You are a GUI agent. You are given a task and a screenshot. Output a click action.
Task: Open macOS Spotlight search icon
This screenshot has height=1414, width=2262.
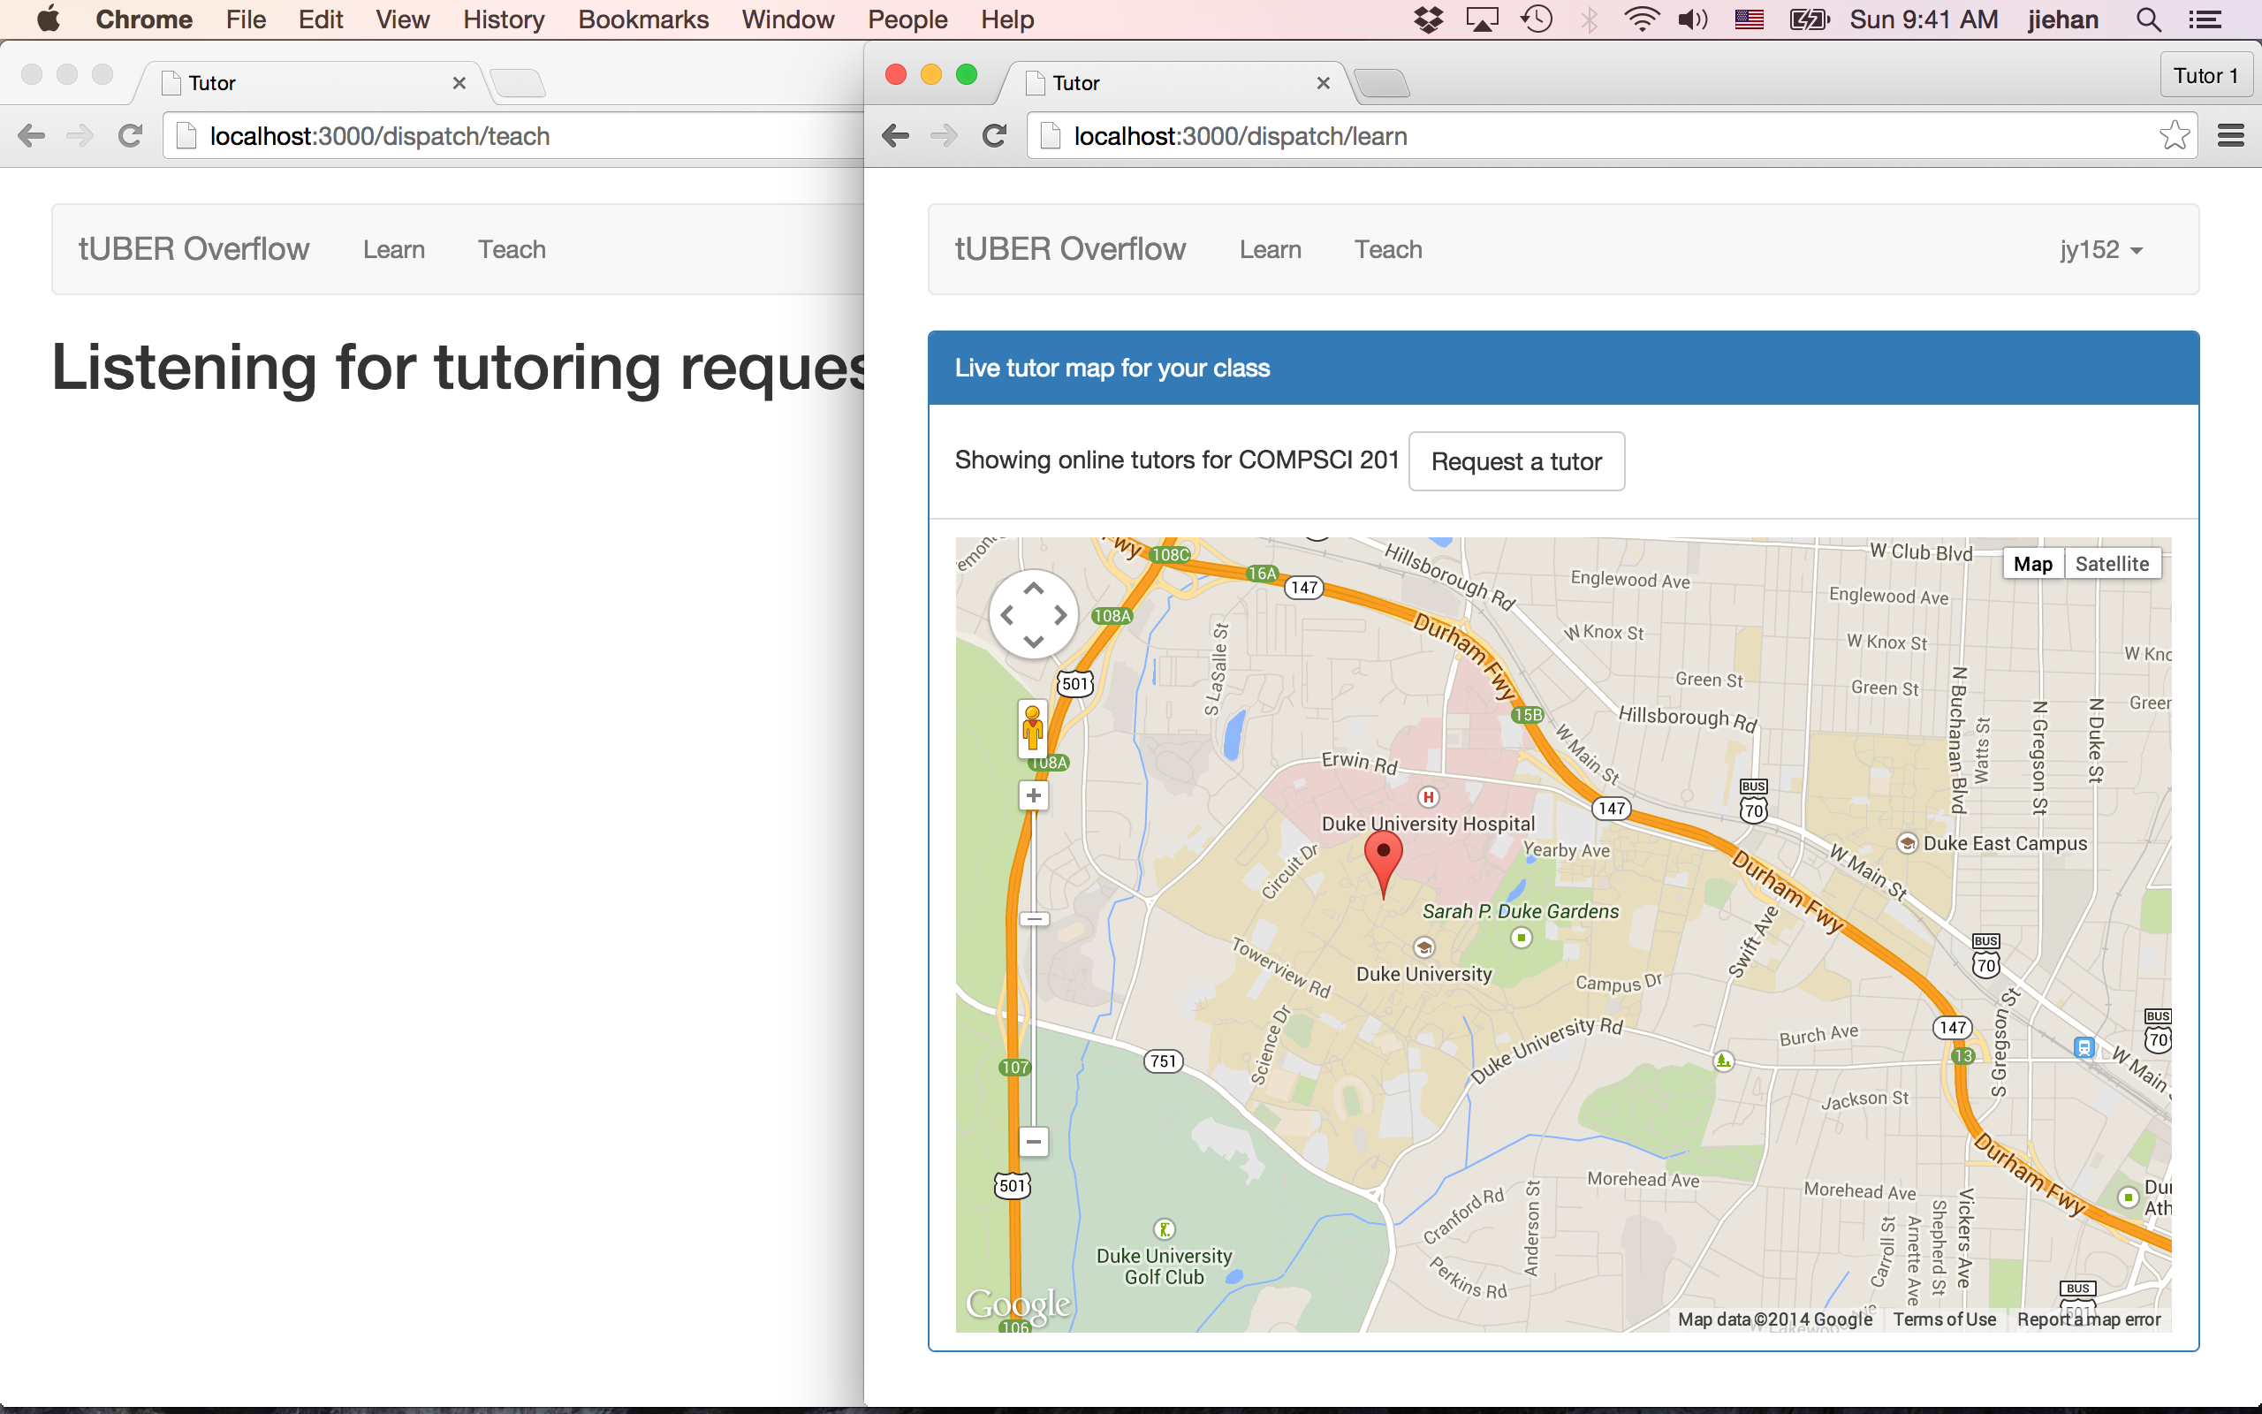(x=2148, y=19)
